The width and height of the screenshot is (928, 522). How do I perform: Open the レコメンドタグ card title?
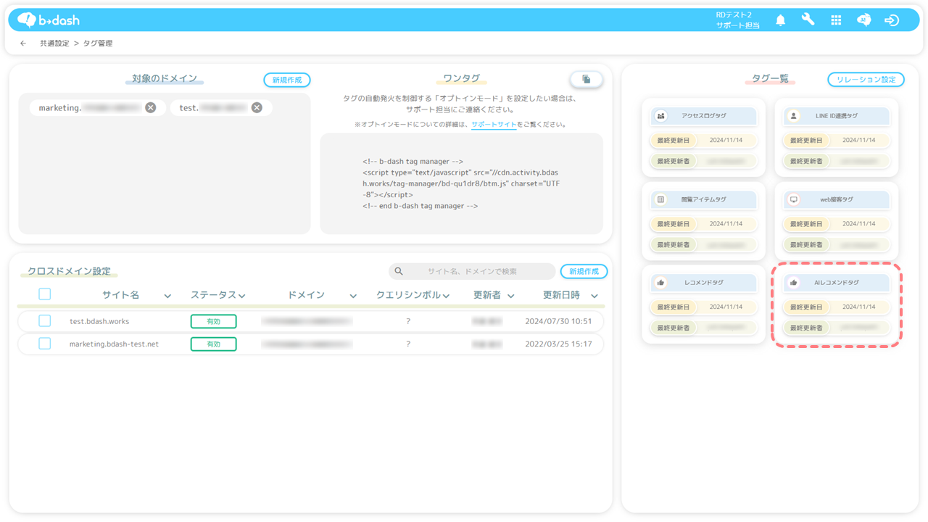(x=704, y=283)
